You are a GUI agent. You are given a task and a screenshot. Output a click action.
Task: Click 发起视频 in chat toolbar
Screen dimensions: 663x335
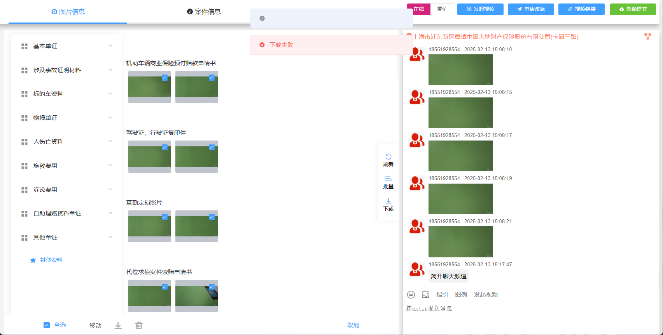tap(486, 295)
